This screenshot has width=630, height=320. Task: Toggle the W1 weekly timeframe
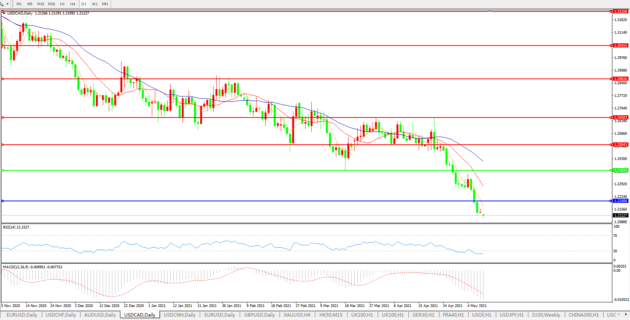(95, 4)
